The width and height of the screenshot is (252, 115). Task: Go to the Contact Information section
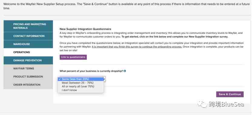28,36
